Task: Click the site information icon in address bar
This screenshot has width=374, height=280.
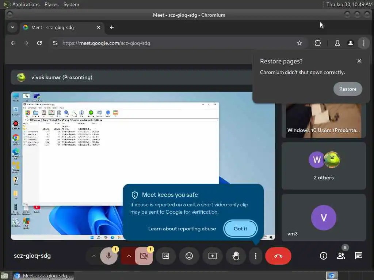Action: pos(55,43)
